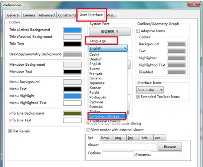Switch to the jpg format tab
203x167 pixels.
click(x=133, y=138)
